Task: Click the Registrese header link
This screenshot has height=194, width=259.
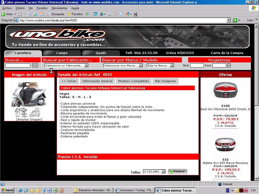Action: point(219,60)
